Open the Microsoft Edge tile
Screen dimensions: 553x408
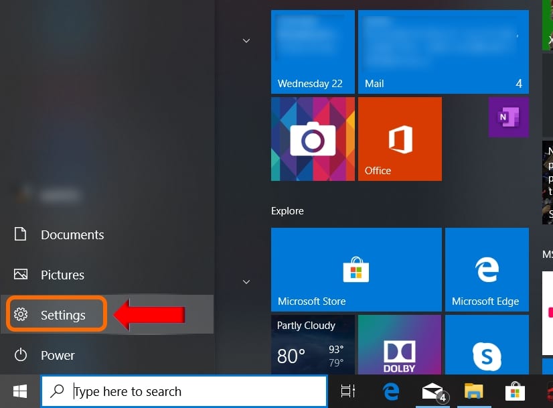click(x=487, y=269)
